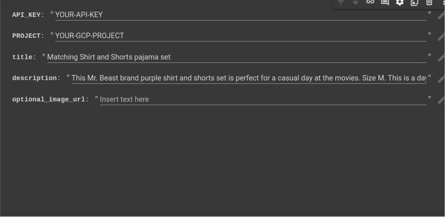Delete the cell with trash icon
This screenshot has height=217, width=445.
pos(429,3)
